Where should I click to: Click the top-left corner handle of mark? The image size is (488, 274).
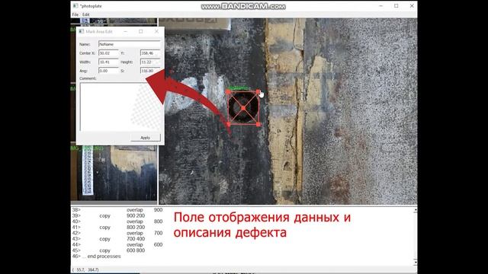(228, 91)
